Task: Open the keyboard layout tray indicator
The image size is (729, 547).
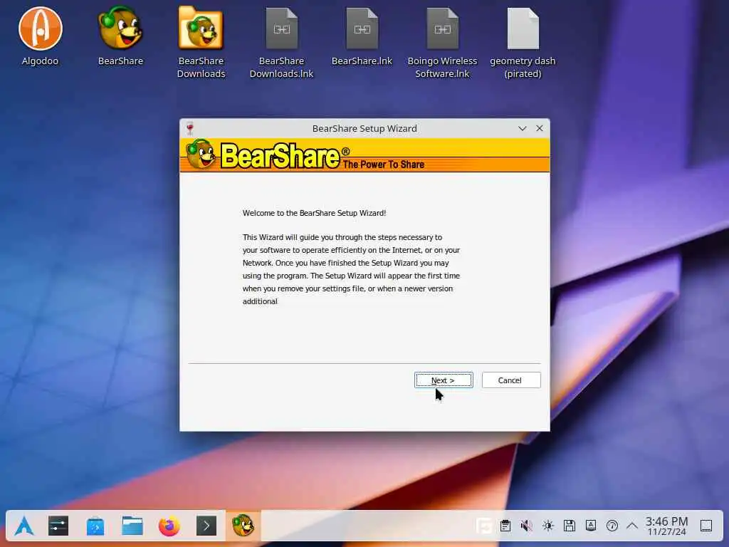Action: click(x=590, y=526)
